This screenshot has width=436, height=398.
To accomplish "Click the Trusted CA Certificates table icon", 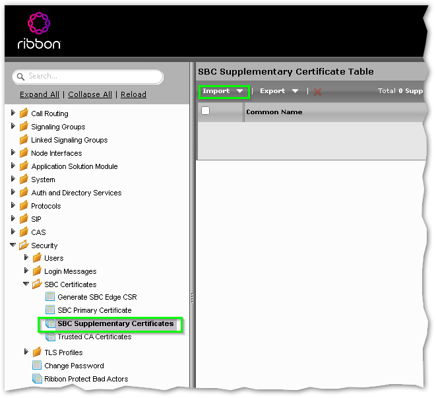I will tap(50, 337).
